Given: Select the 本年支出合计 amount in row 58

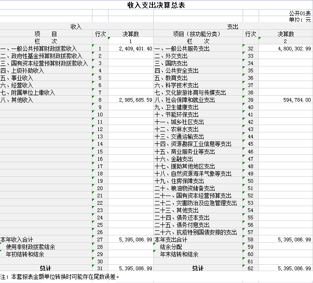Looking at the screenshot, I should coord(294,239).
